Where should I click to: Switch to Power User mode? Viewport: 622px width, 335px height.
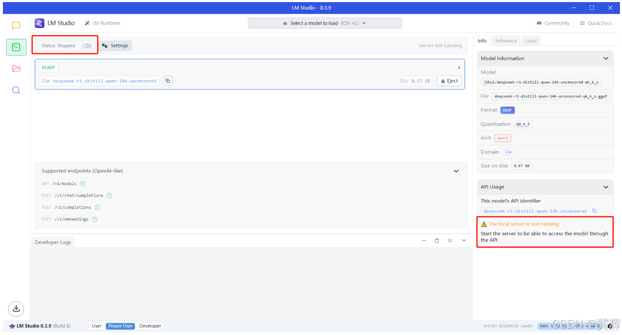[x=121, y=326]
